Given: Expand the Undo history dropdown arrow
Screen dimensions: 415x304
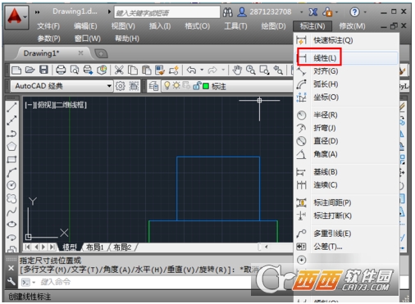Looking at the screenshot, I should click(x=202, y=70).
